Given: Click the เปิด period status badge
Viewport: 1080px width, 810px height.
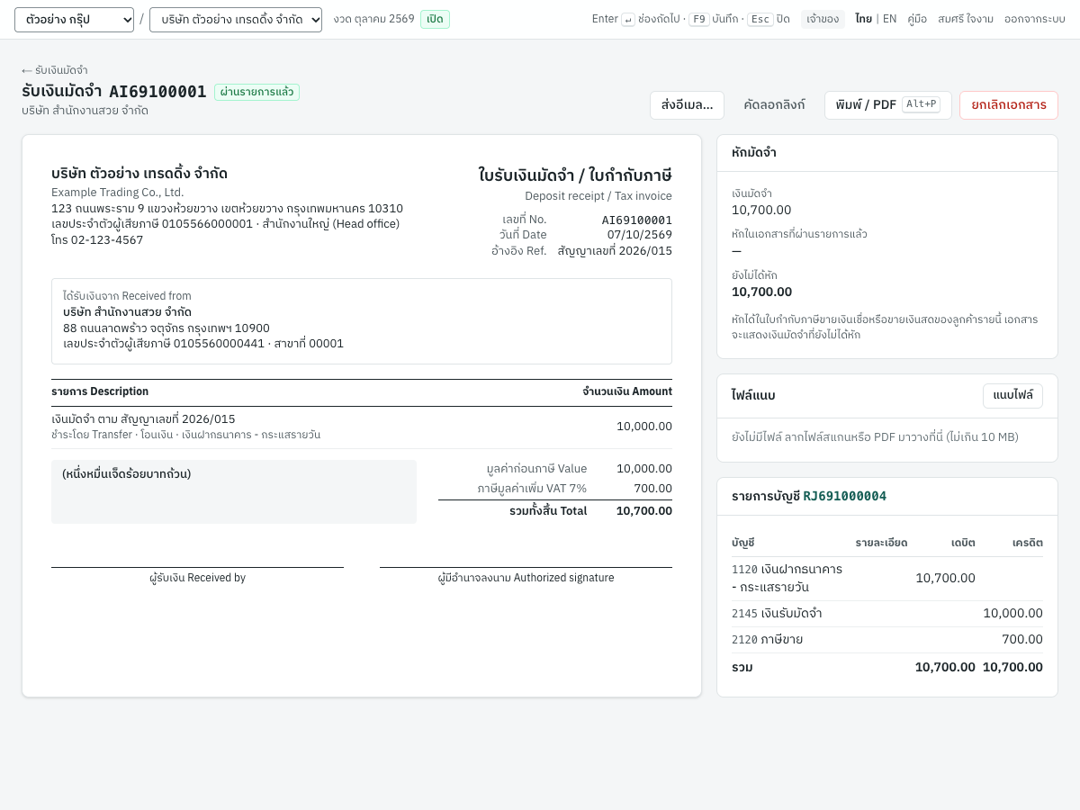Looking at the screenshot, I should pyautogui.click(x=435, y=19).
